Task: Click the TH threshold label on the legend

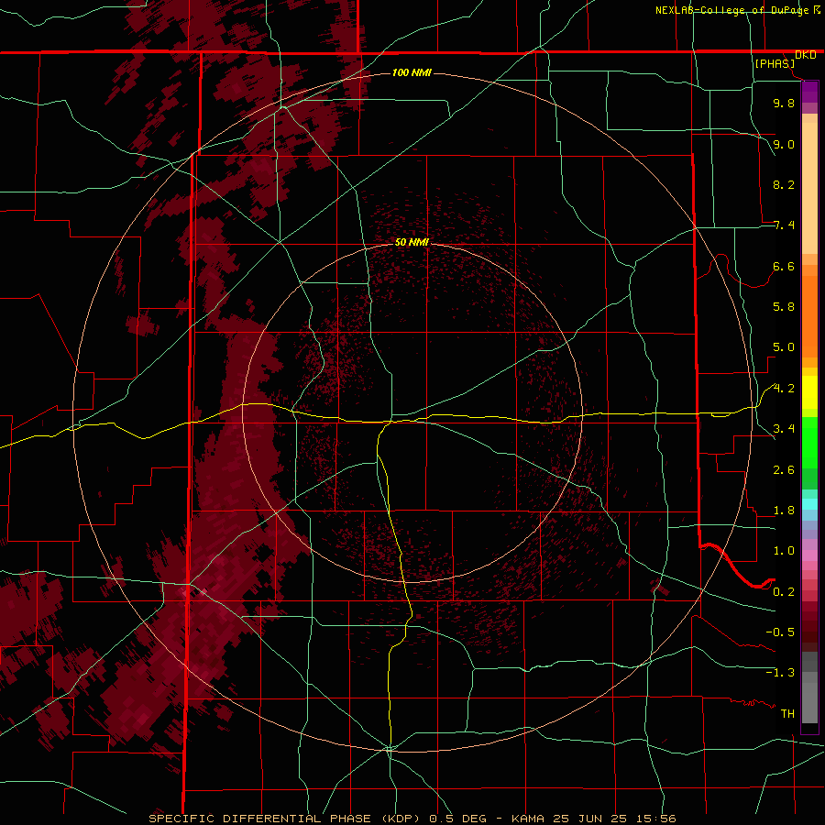Action: [x=787, y=714]
